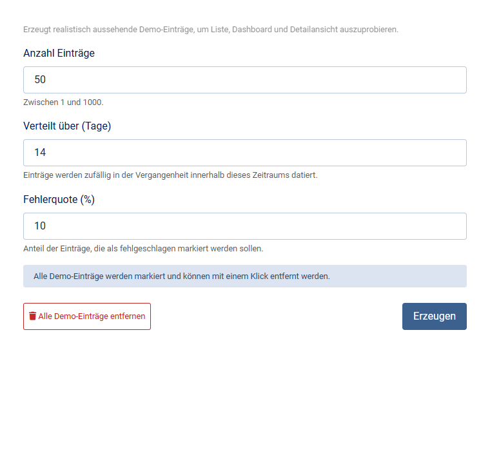Click the grey intro description text at top
Viewport: 490px width, 464px height.
tap(211, 30)
